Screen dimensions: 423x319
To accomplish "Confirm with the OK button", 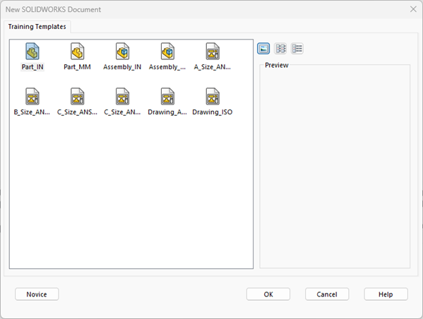I will tap(268, 294).
